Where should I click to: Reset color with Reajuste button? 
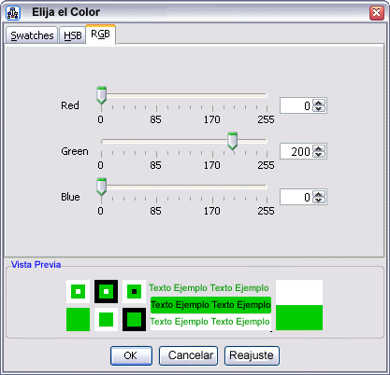[x=252, y=355]
